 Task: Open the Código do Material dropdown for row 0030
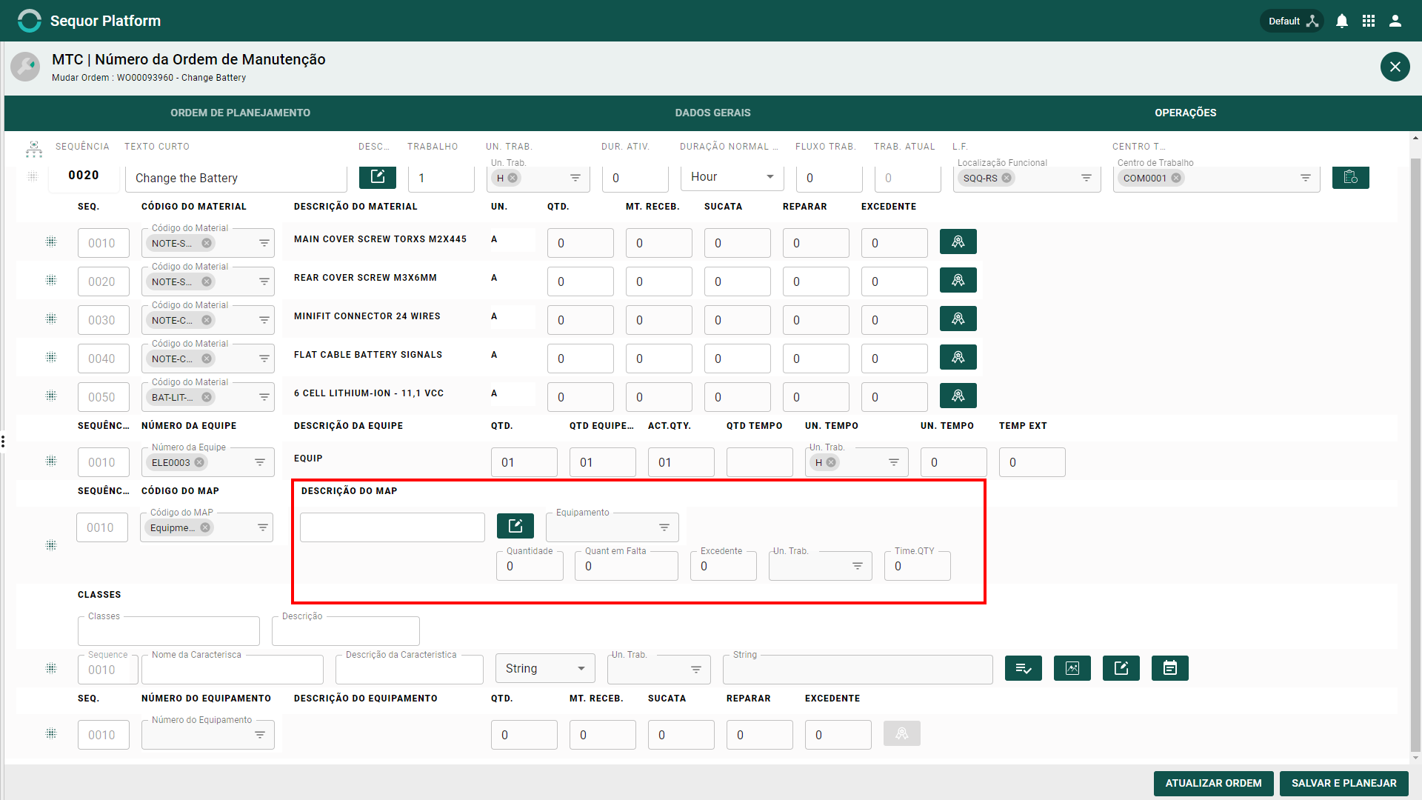click(x=264, y=320)
